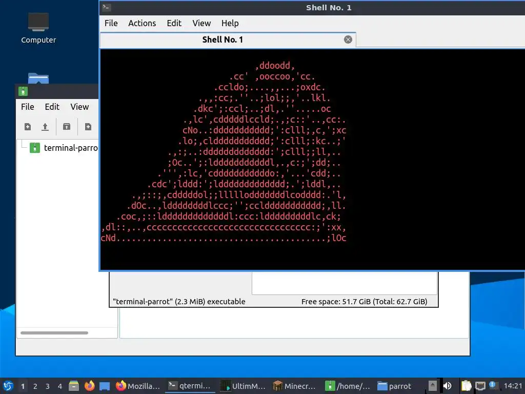Click "terminal-parrot" (2.3 MiB) executable status text
This screenshot has height=394, width=525.
179,302
